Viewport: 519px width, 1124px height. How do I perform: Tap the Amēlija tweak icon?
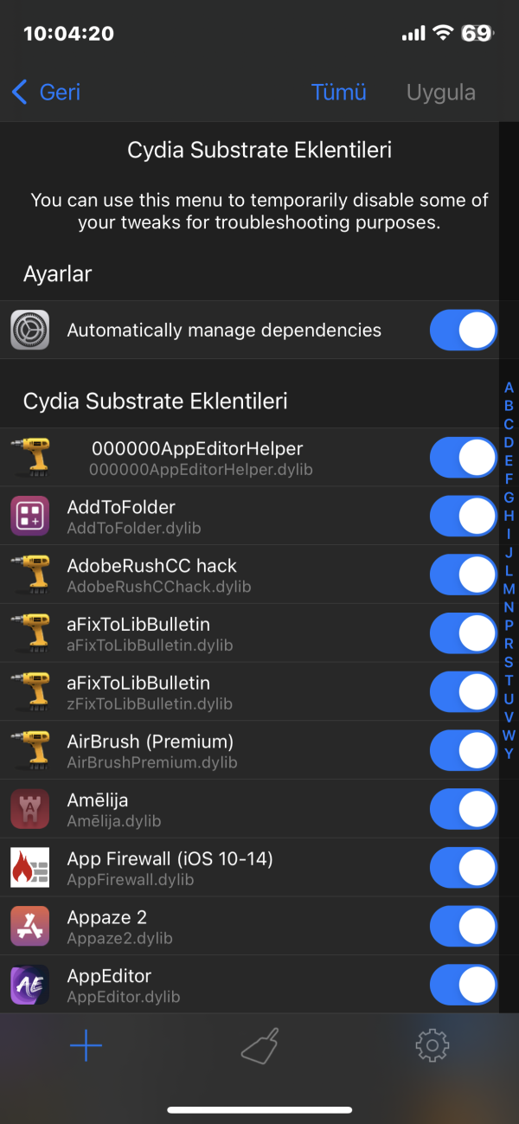pyautogui.click(x=29, y=810)
